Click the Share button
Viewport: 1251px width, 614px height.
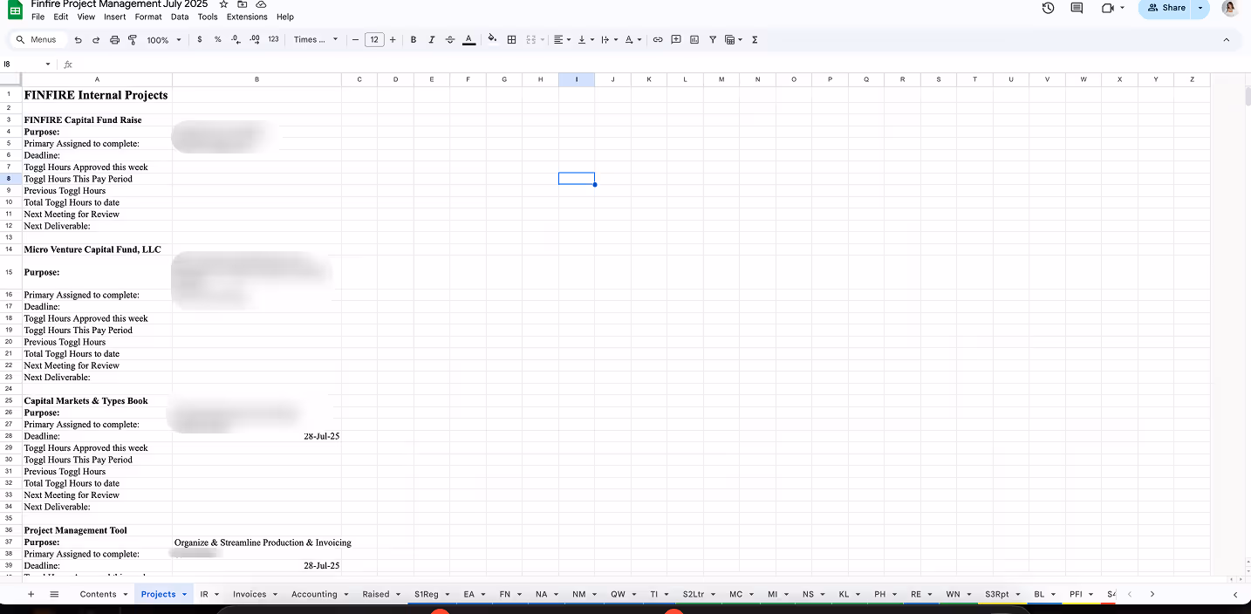coord(1166,8)
